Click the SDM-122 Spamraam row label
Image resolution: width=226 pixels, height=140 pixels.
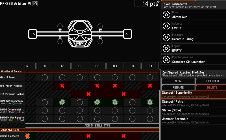pos(12,102)
